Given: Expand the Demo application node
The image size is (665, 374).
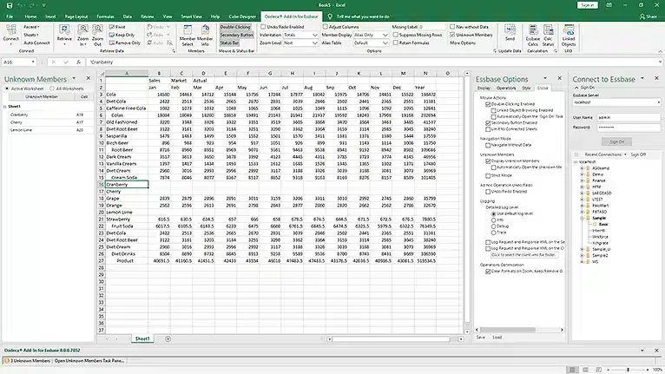Looking at the screenshot, I should (x=583, y=174).
